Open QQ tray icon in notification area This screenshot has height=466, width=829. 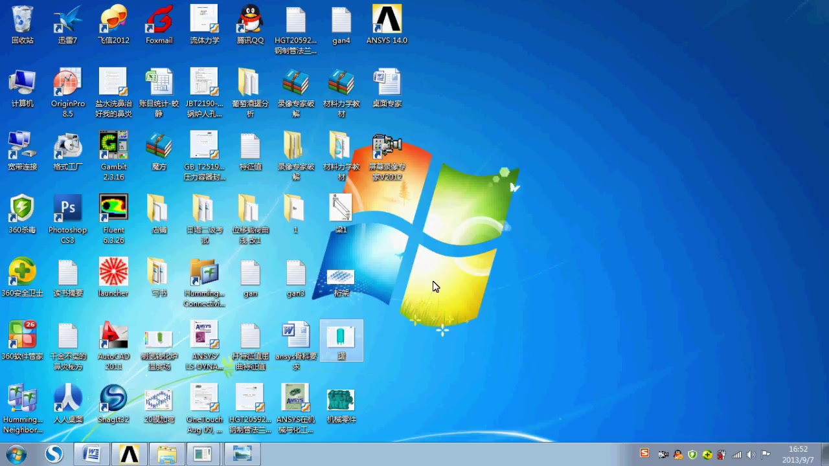(x=677, y=454)
